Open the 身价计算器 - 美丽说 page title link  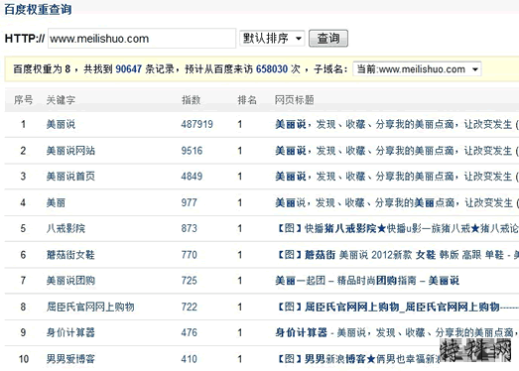click(x=397, y=332)
